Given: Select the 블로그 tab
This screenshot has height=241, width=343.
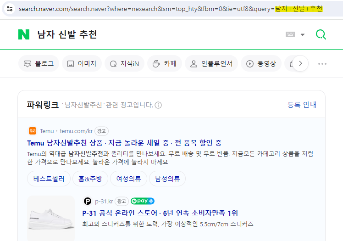Looking at the screenshot, I should click(x=39, y=64).
